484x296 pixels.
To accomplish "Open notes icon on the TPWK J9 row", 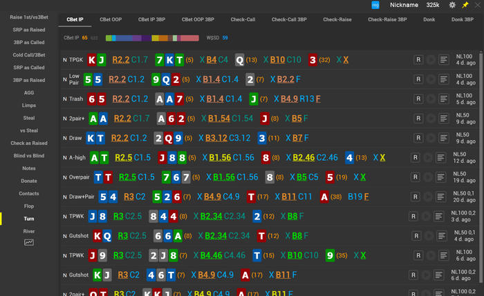I will click(444, 255).
